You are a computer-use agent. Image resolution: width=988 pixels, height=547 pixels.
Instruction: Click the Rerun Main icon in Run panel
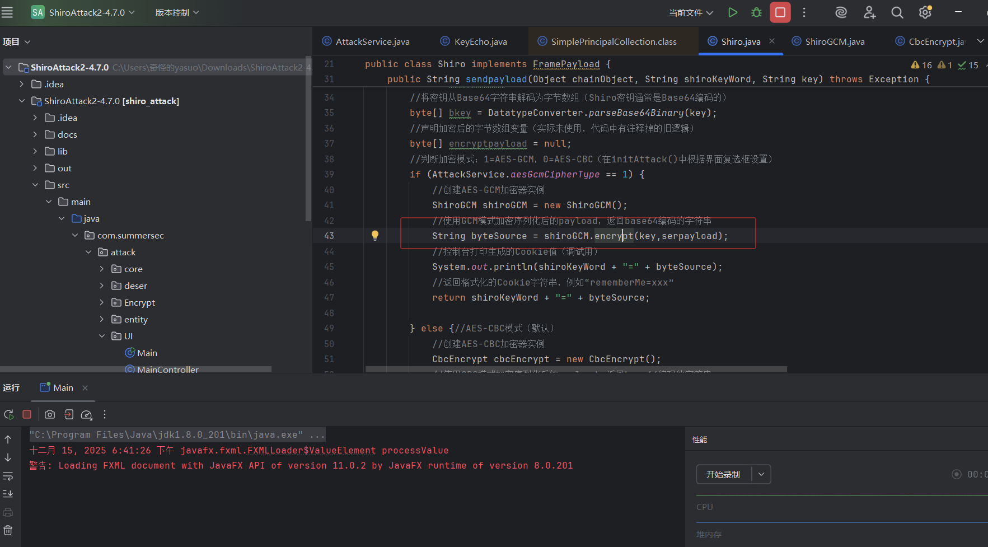pos(9,414)
